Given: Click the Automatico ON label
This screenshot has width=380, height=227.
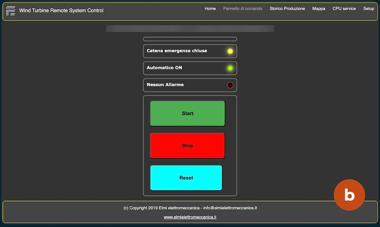Looking at the screenshot, I should [164, 68].
